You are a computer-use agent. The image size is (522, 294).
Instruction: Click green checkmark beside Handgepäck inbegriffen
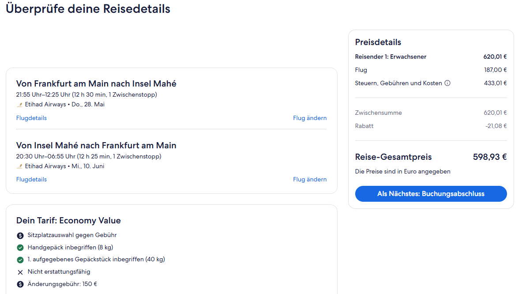pos(20,248)
